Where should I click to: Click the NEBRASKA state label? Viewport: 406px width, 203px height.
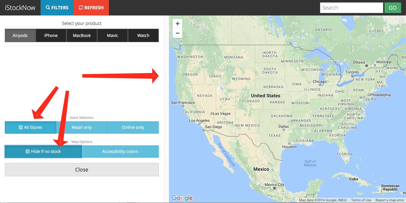pos(273,87)
